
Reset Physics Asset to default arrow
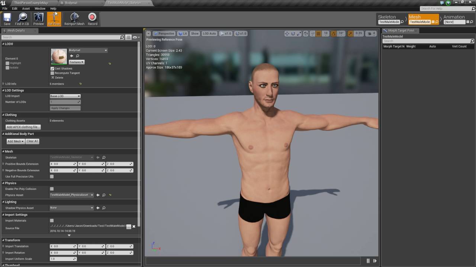coord(110,195)
